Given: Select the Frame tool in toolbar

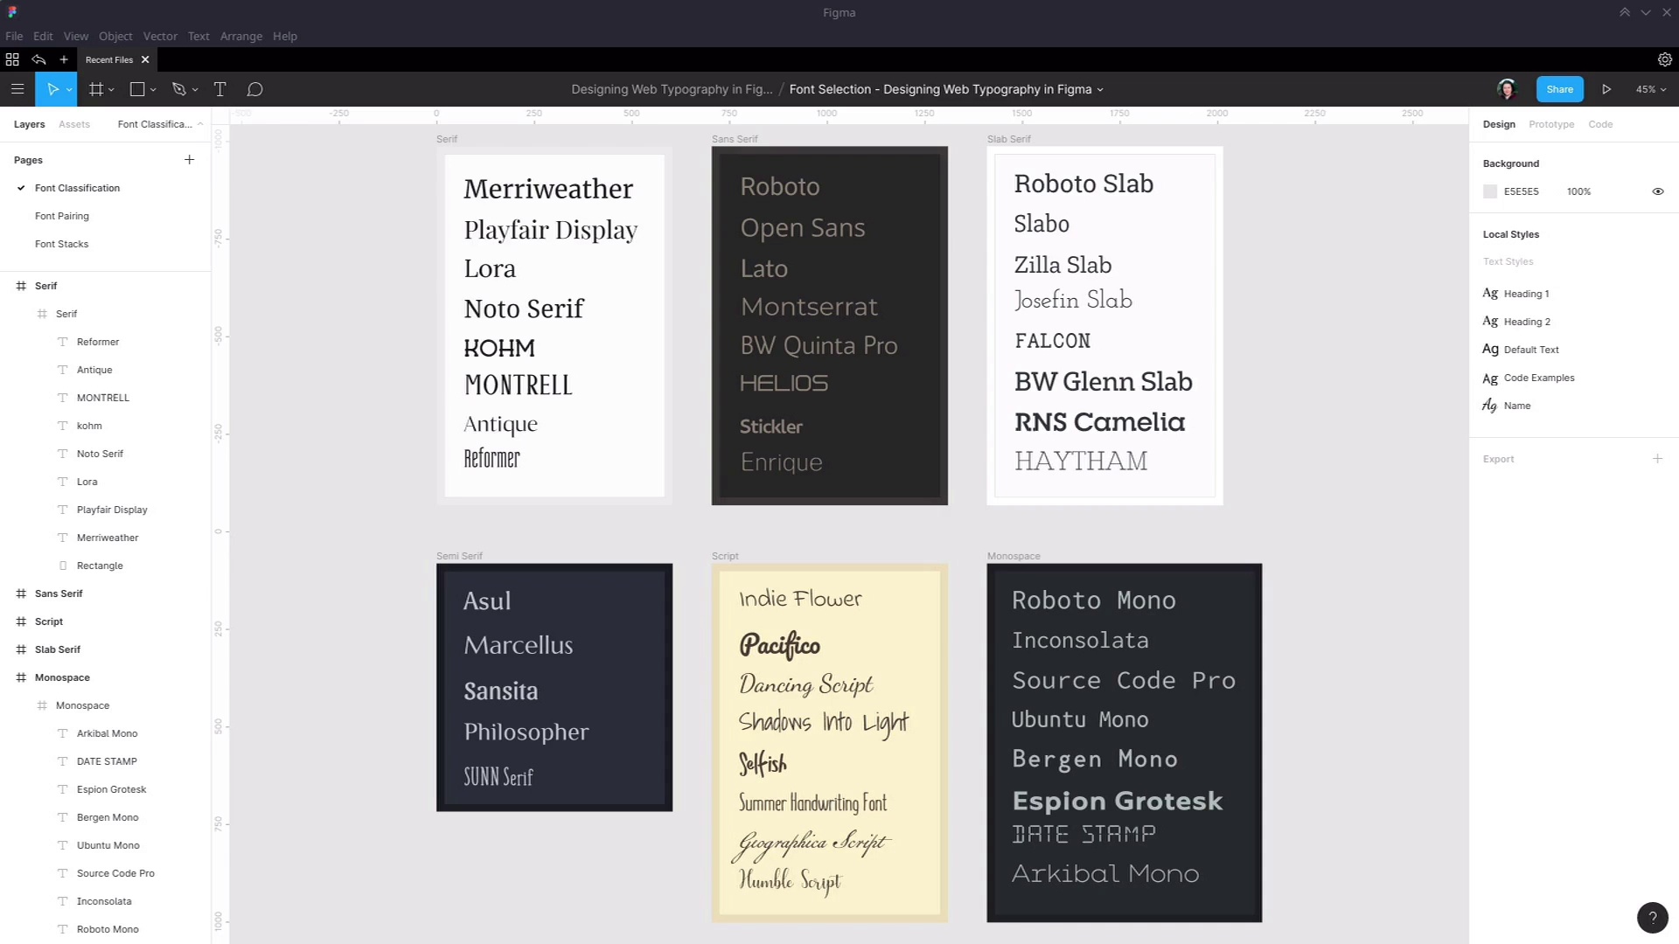Looking at the screenshot, I should point(95,89).
